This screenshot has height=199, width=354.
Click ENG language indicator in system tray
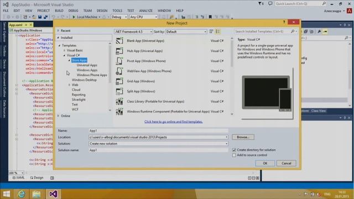pyautogui.click(x=327, y=194)
